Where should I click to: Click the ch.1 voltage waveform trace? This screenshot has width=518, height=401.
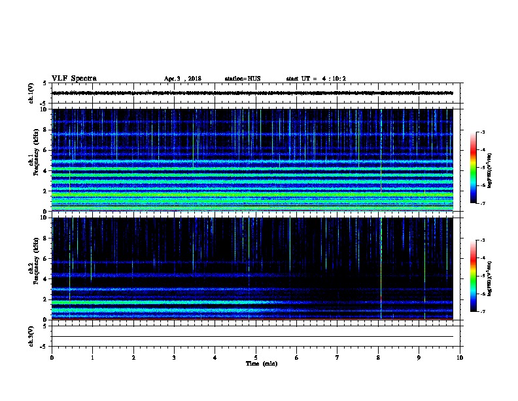point(252,93)
